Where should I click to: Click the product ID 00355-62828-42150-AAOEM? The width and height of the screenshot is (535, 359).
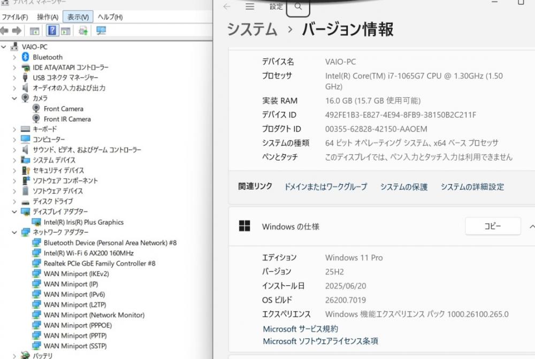(376, 129)
